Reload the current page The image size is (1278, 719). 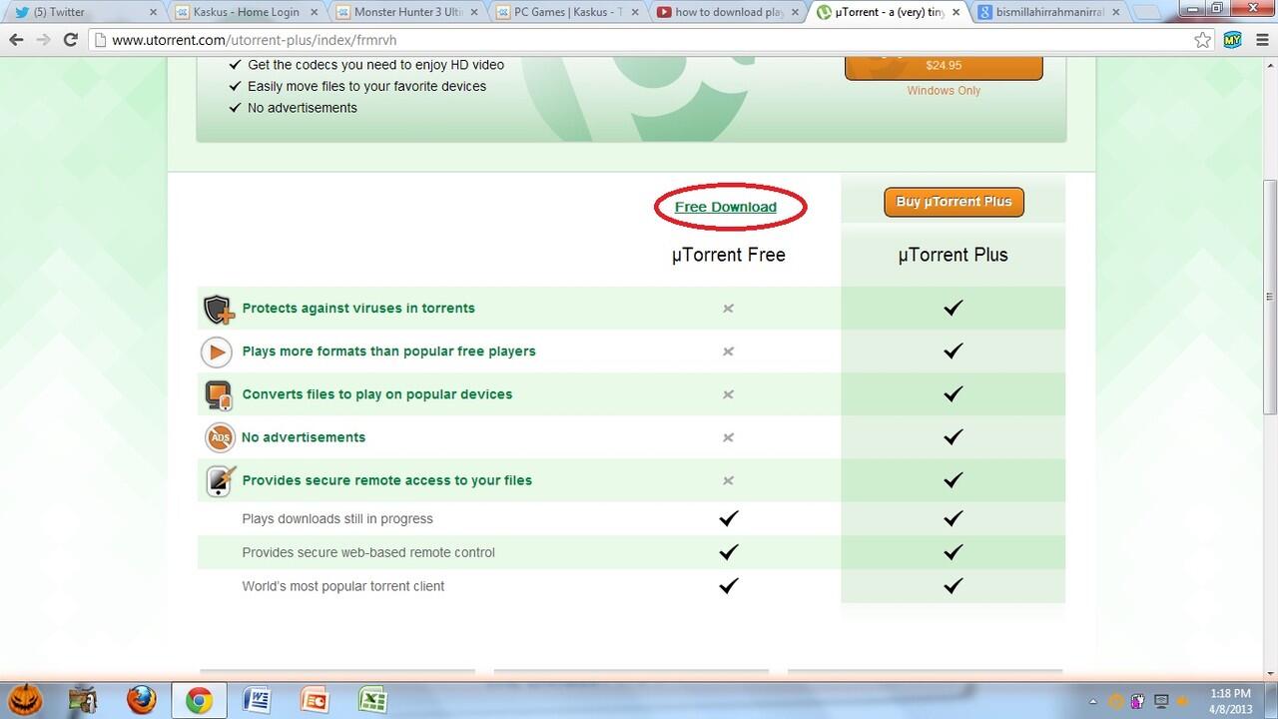(x=71, y=40)
